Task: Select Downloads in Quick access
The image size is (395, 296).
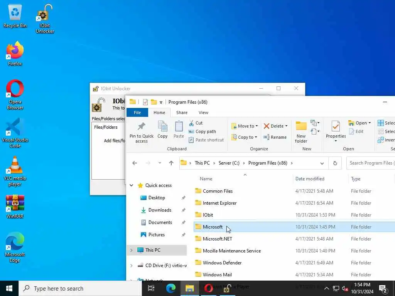Action: [x=160, y=210]
